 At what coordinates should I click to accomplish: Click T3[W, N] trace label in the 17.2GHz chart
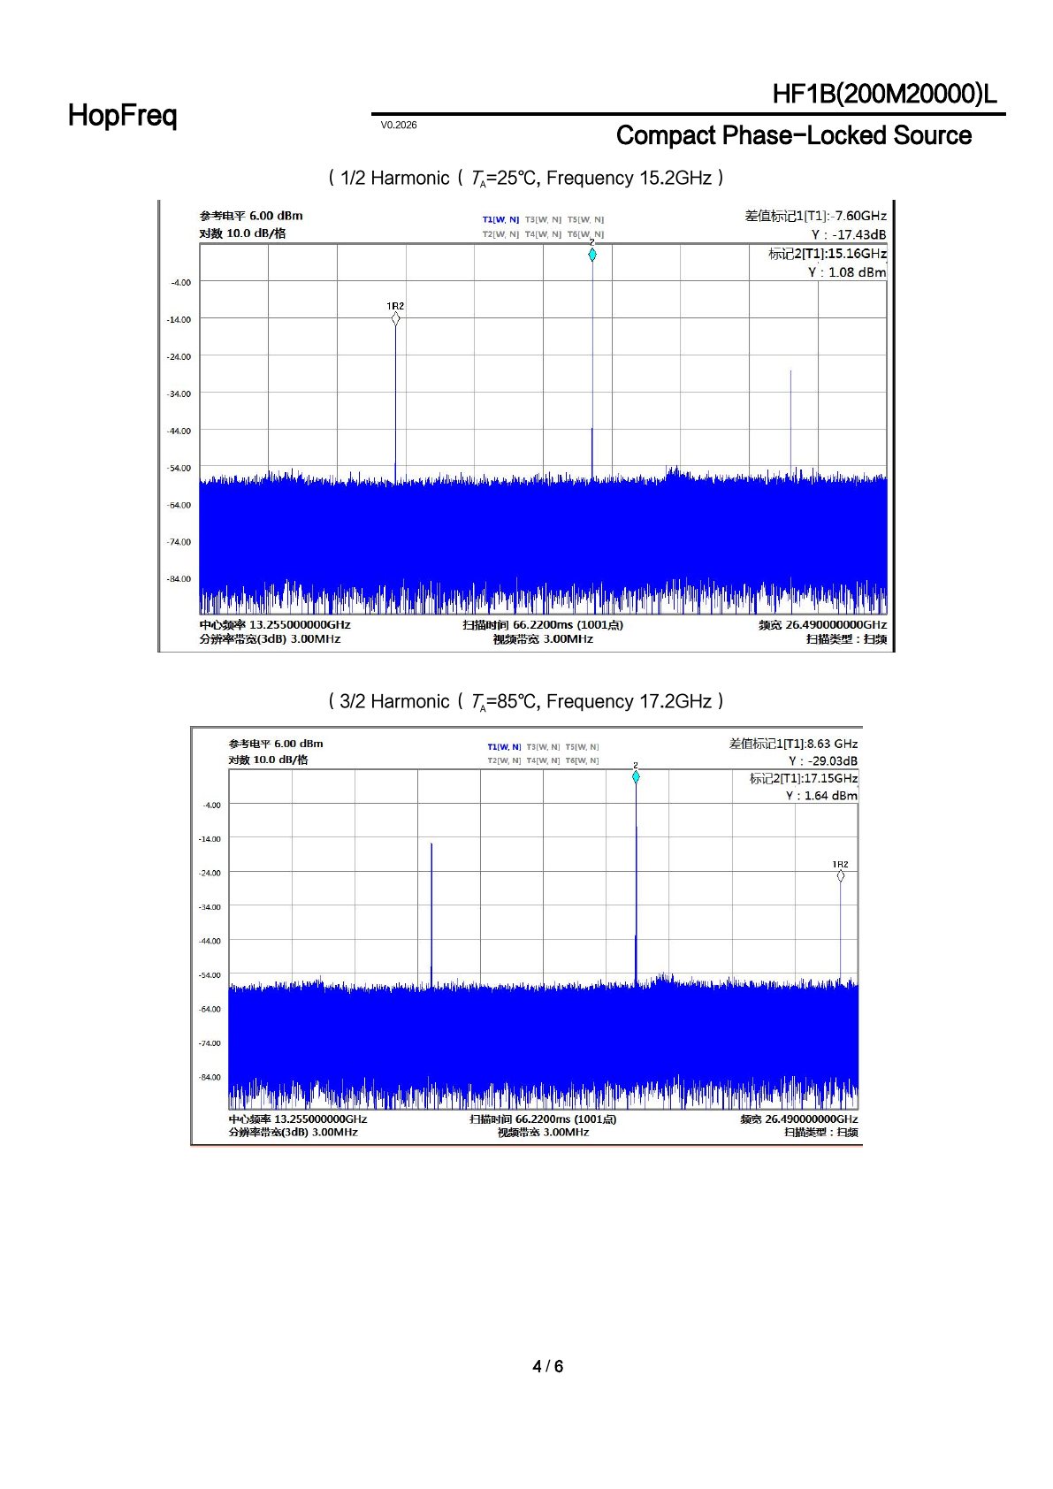tap(543, 747)
